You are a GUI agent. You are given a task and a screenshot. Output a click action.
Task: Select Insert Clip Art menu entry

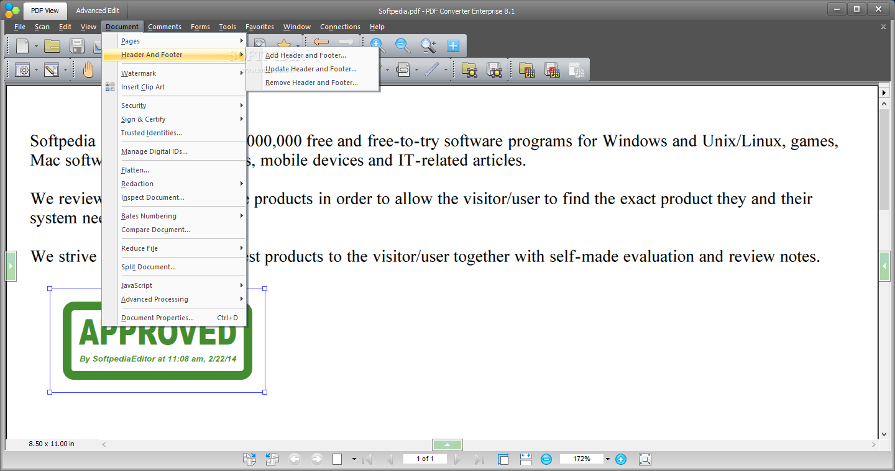174,87
